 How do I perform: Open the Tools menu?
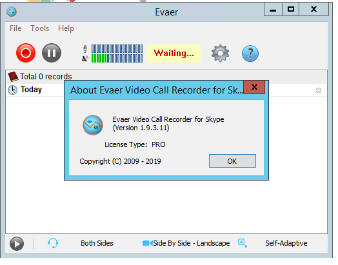pyautogui.click(x=40, y=28)
